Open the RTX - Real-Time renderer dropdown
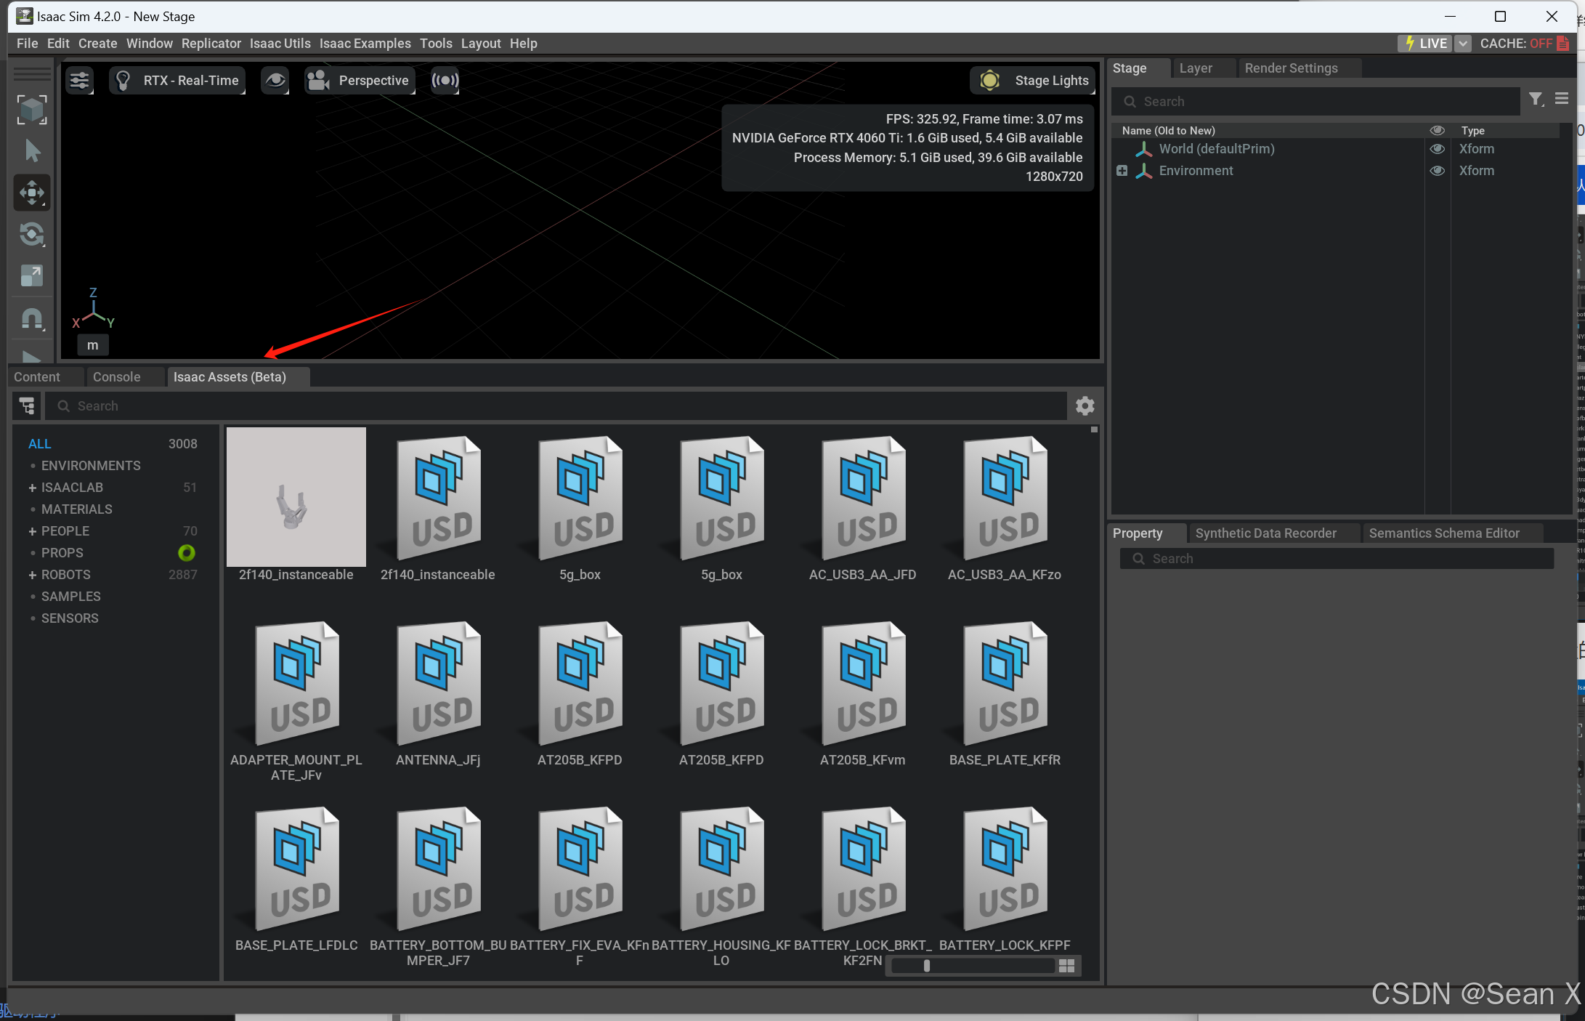1585x1021 pixels. pos(179,81)
